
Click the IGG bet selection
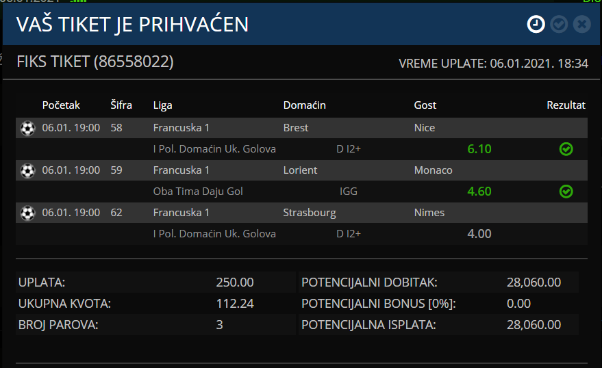[x=348, y=192]
